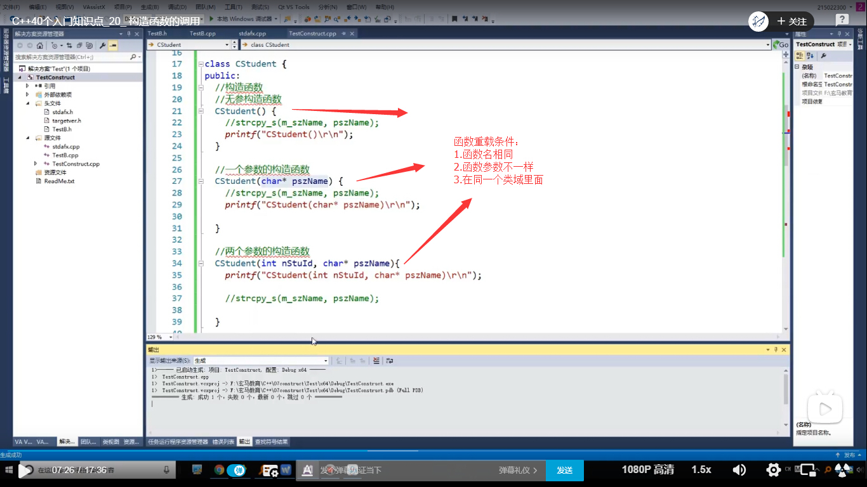This screenshot has height=487, width=867.
Task: Click the Chrome icon in the taskbar
Action: click(219, 470)
